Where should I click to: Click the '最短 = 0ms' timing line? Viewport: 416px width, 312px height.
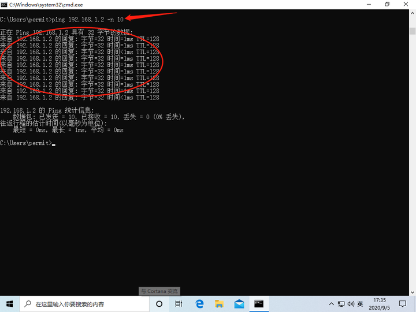[x=68, y=130]
